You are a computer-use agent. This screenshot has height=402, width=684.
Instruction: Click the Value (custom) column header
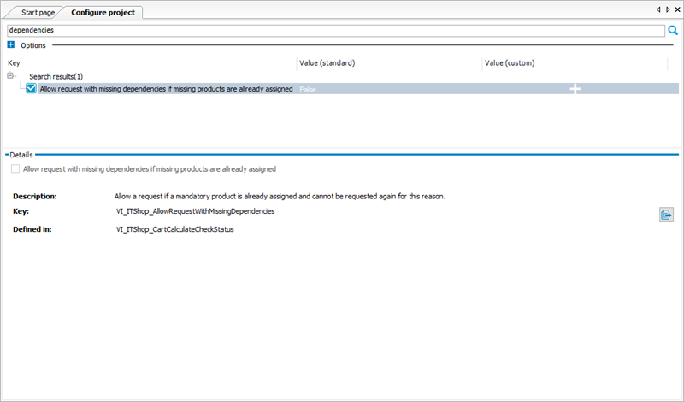[575, 62]
